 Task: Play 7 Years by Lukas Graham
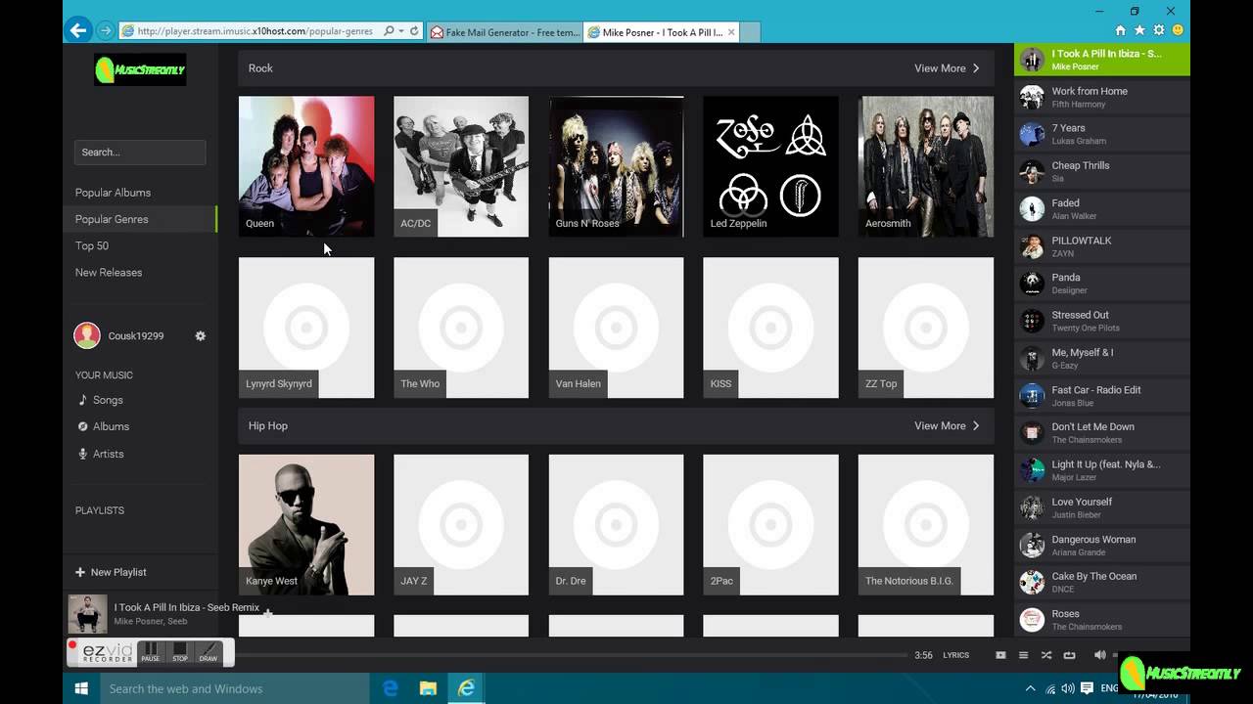(x=1102, y=134)
